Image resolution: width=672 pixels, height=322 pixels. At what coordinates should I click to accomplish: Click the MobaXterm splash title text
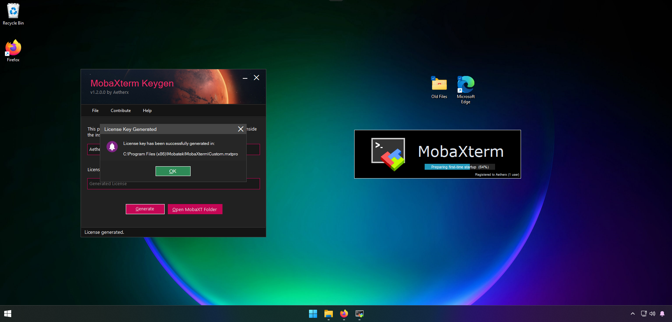(x=461, y=152)
